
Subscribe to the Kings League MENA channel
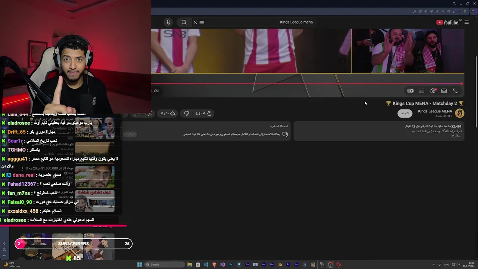(x=405, y=113)
